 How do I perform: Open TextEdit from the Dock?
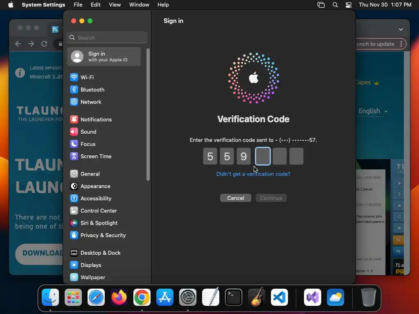(x=211, y=297)
